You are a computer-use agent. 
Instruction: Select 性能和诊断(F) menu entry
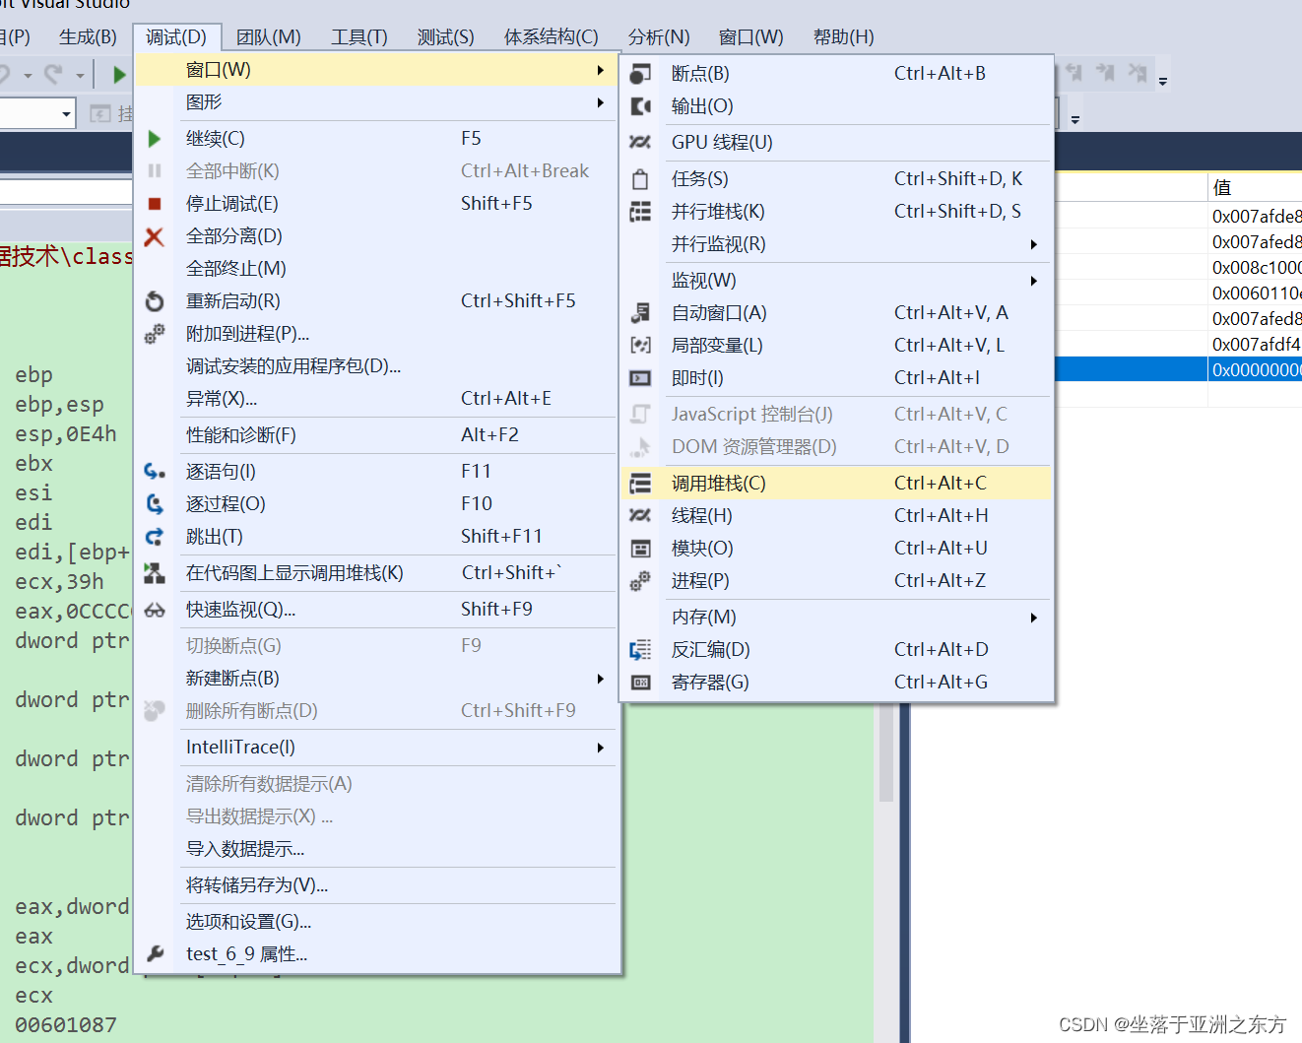coord(377,435)
